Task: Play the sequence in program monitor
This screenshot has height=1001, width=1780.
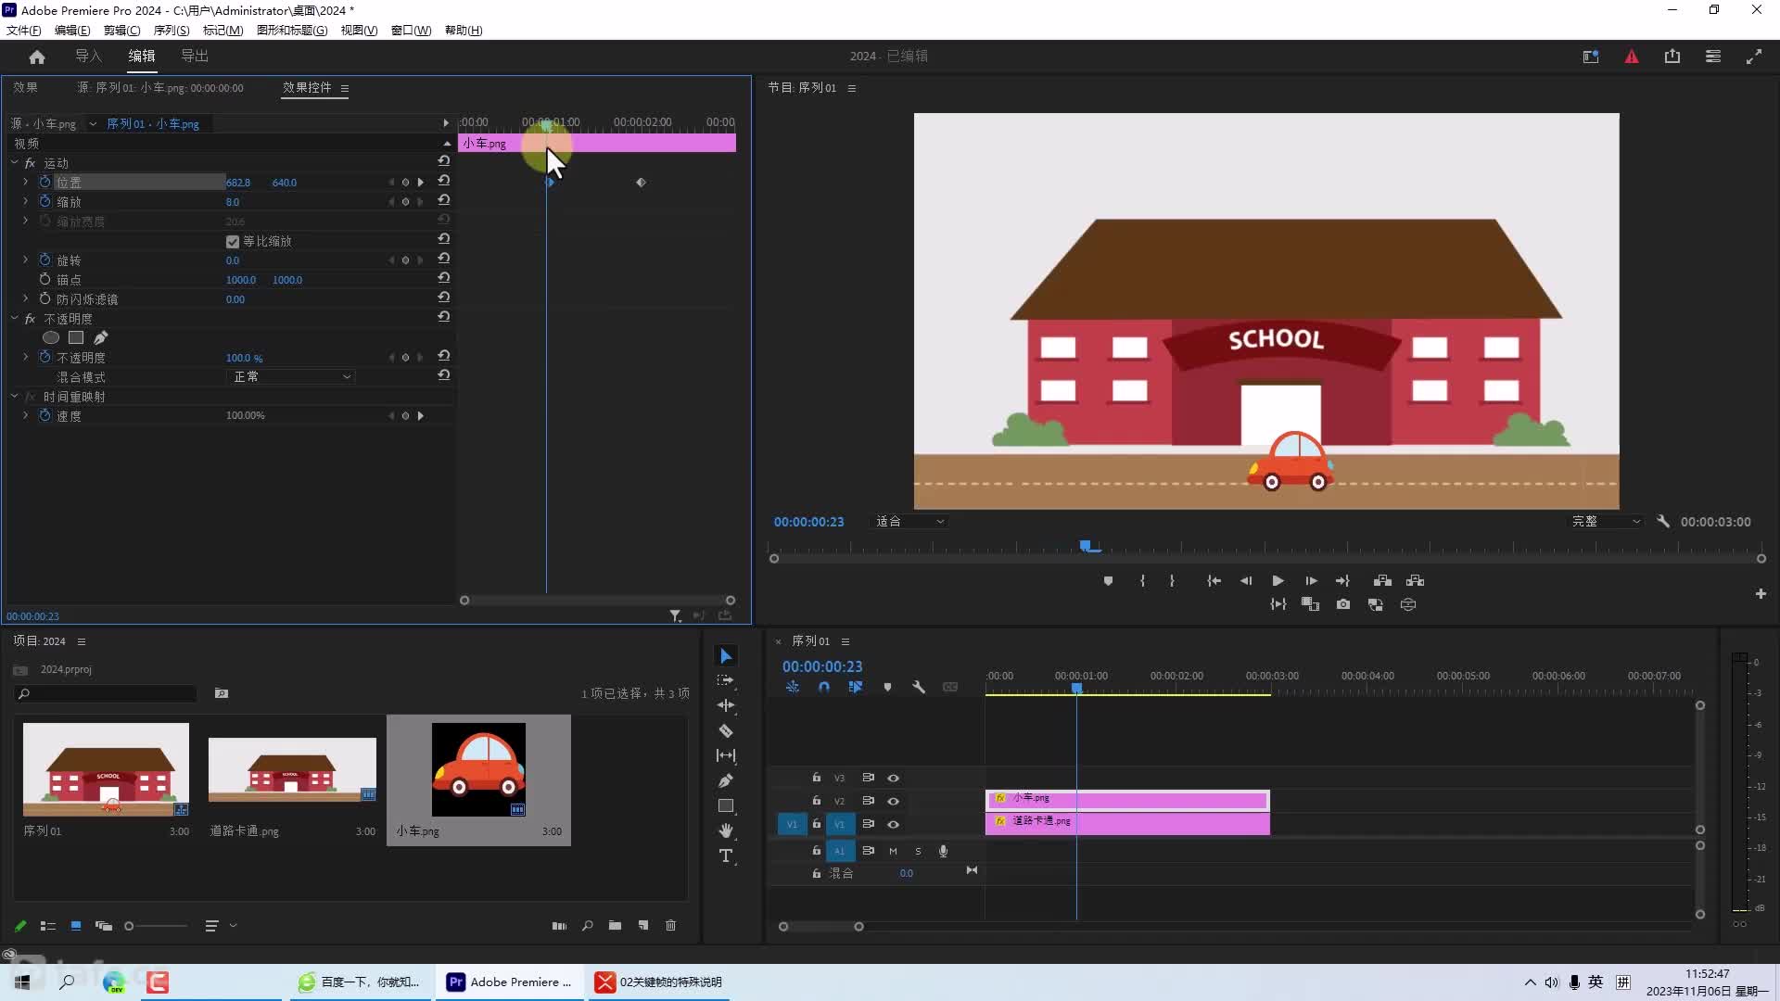Action: [x=1278, y=581]
